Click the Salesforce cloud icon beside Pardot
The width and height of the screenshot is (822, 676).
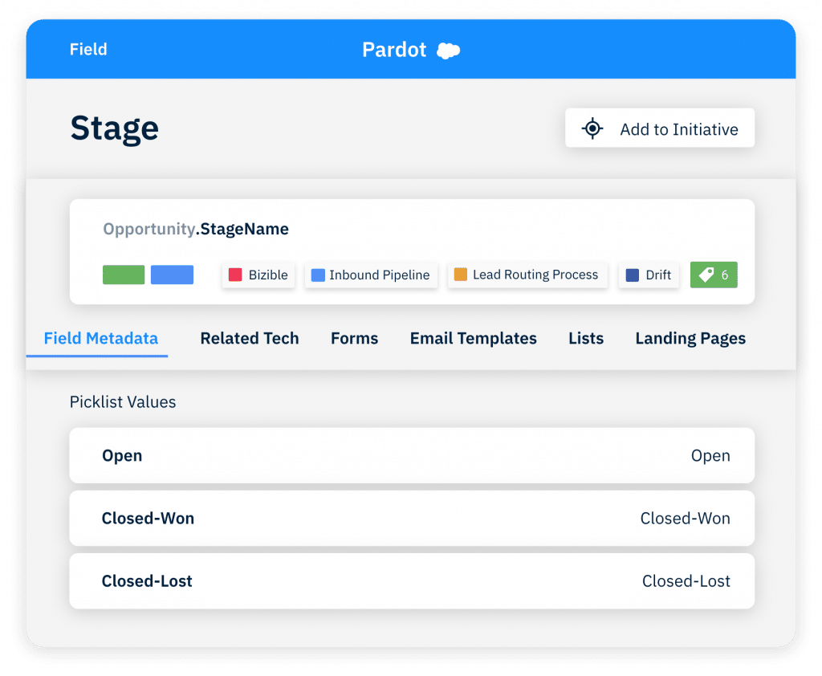click(x=448, y=51)
